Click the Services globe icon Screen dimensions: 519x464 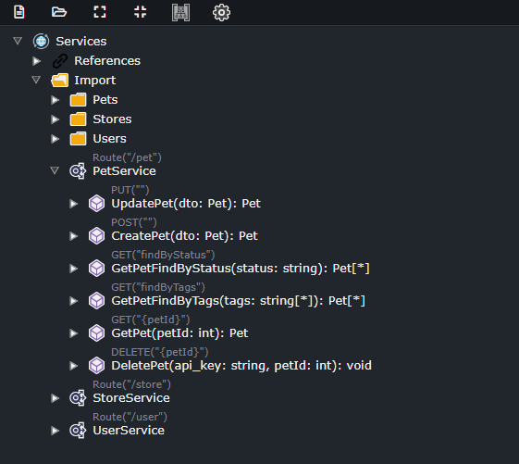41,42
